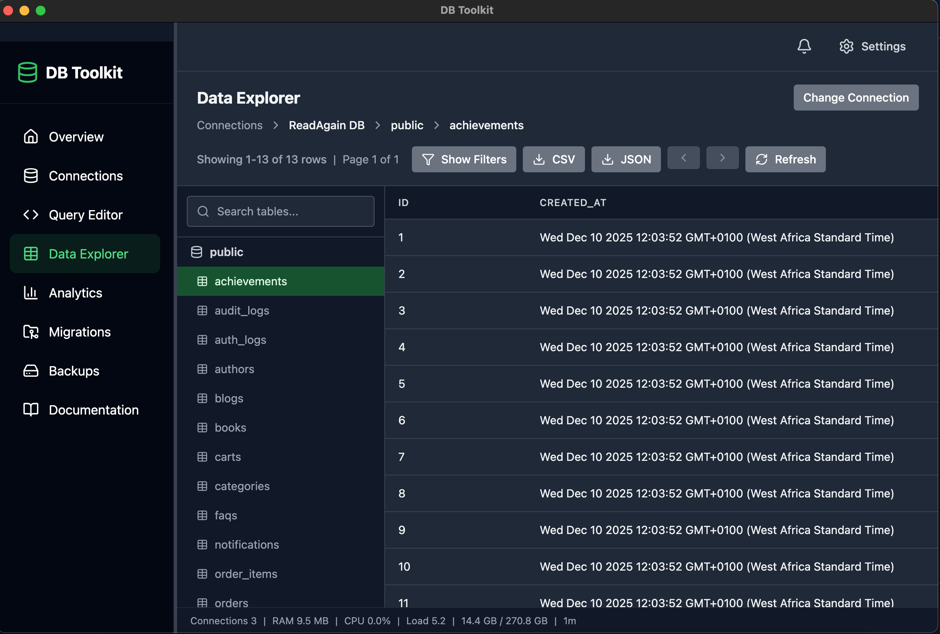
Task: Click the search magnifier in table search
Action: point(203,211)
